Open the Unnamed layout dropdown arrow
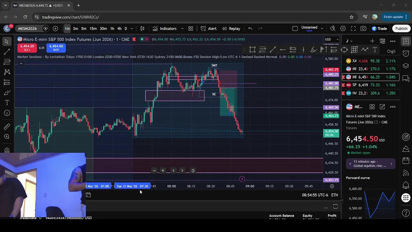 [x=322, y=28]
